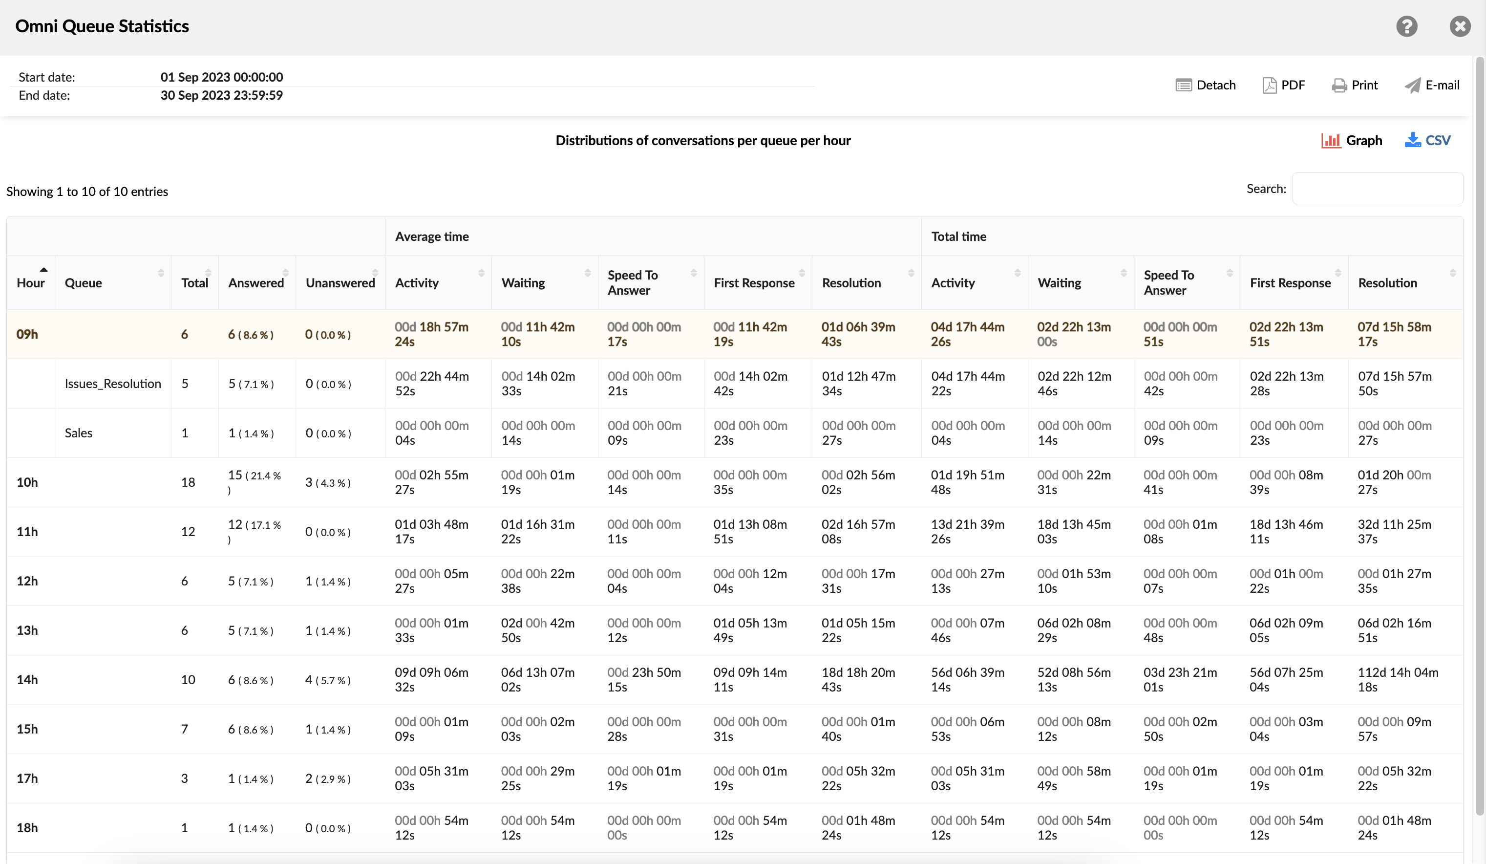This screenshot has height=864, width=1486.
Task: Click the Detach window icon
Action: pos(1183,86)
